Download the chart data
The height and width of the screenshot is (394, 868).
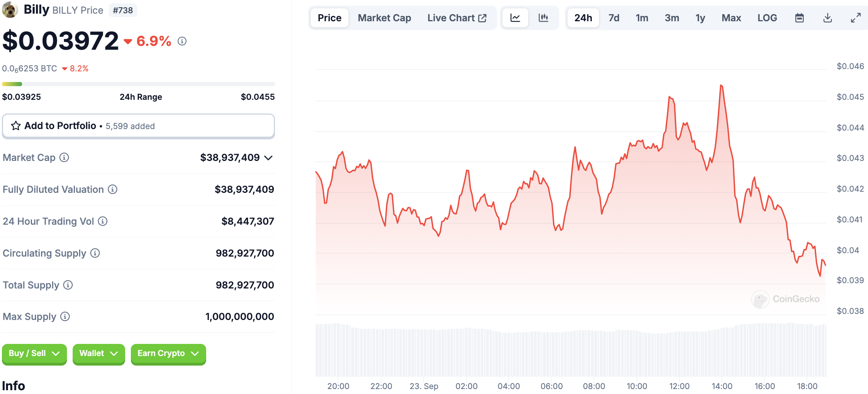point(827,18)
